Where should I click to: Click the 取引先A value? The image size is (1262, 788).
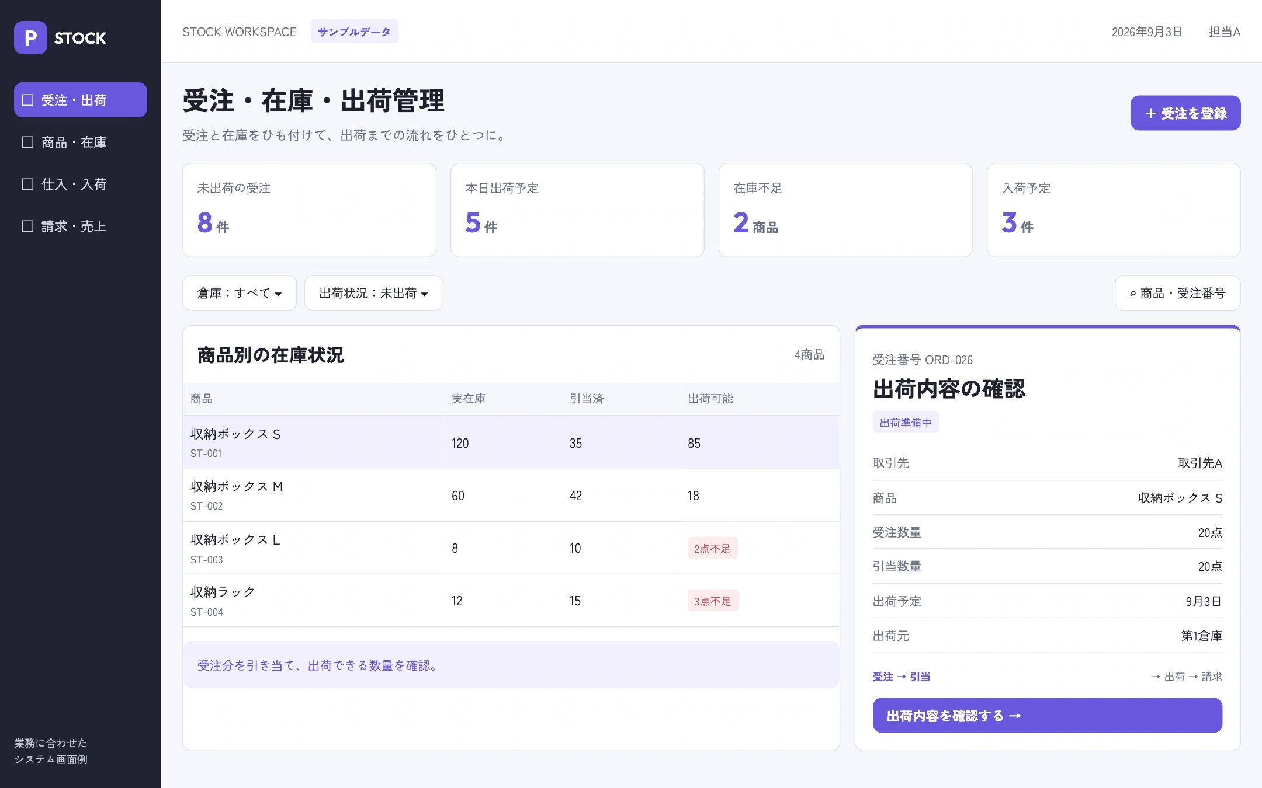1200,463
